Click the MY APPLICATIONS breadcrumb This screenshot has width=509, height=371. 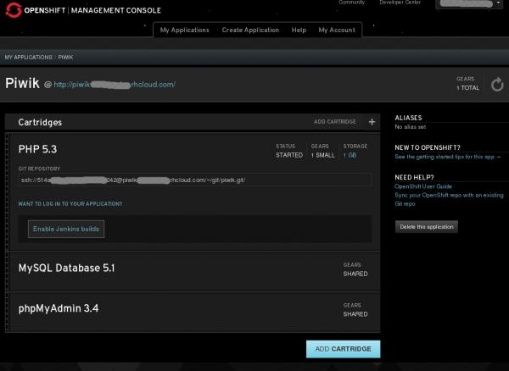click(x=28, y=58)
